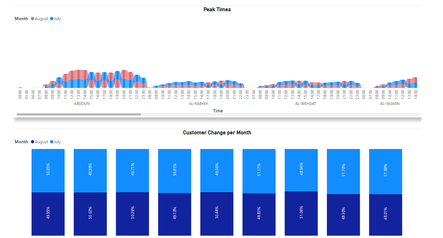Click the red August legend marker in Peak Times
443x238 pixels.
[33, 19]
